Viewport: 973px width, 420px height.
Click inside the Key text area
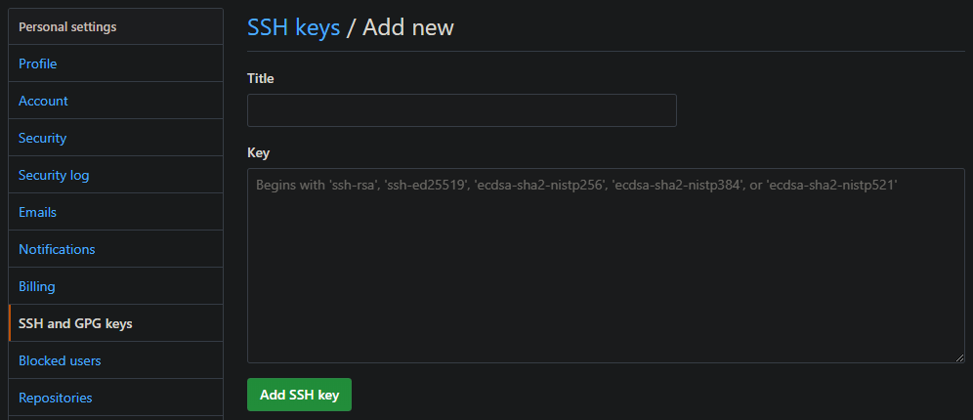(606, 273)
